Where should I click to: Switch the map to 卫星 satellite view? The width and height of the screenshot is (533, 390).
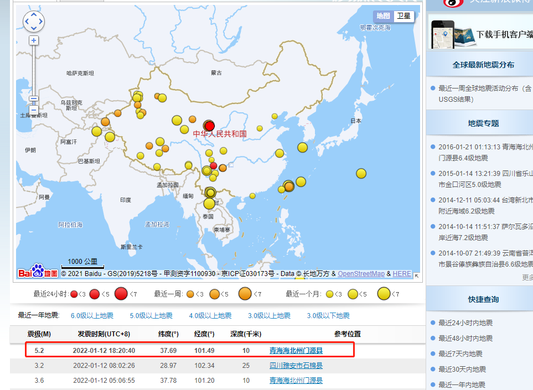click(x=403, y=16)
